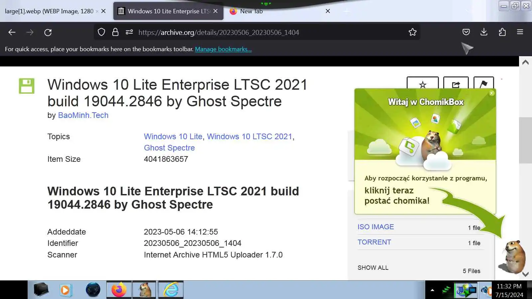Flag this item with the flag button
Screen dimensions: 532x299
coord(483,83)
